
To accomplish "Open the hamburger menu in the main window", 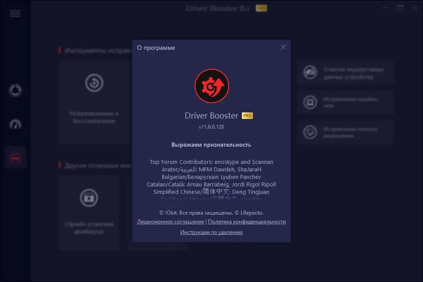I will tap(15, 14).
